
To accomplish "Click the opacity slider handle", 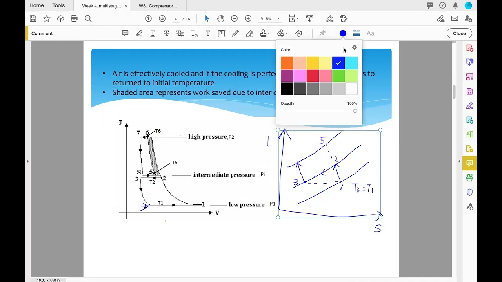I will 355,111.
